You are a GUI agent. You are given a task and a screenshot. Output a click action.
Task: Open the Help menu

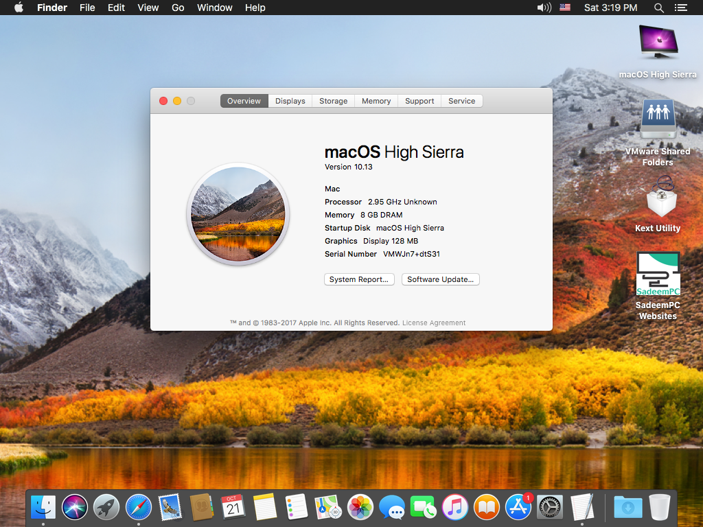click(x=255, y=8)
